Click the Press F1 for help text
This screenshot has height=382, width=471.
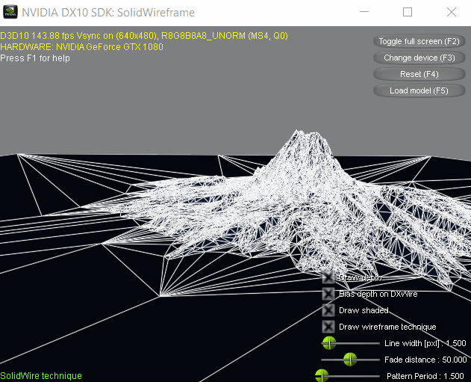click(35, 58)
